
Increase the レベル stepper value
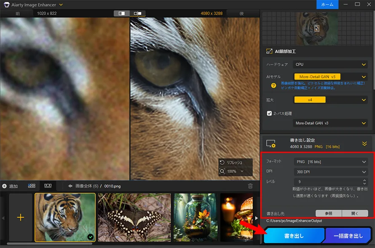364,180
